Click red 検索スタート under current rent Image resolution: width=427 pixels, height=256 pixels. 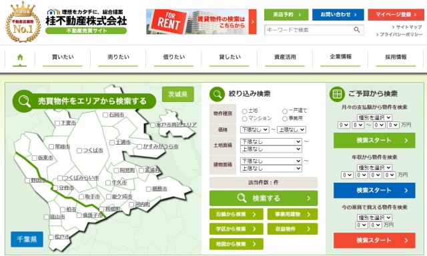[x=374, y=241]
